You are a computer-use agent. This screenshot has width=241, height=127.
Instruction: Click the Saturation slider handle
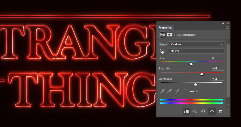[202, 74]
